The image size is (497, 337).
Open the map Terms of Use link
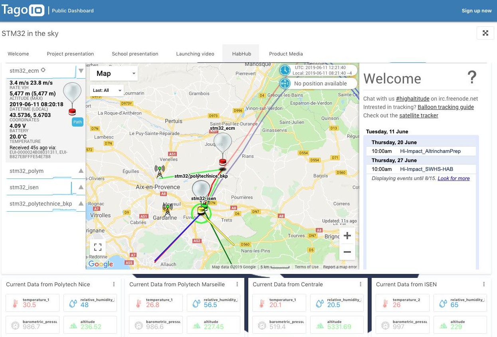point(307,267)
